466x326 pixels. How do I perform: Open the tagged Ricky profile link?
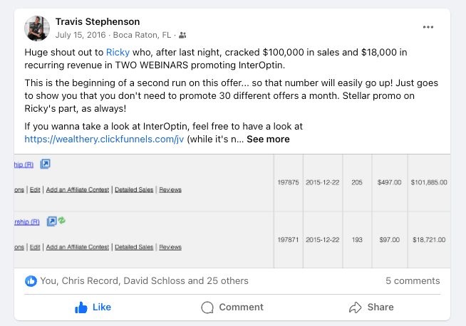pyautogui.click(x=118, y=52)
